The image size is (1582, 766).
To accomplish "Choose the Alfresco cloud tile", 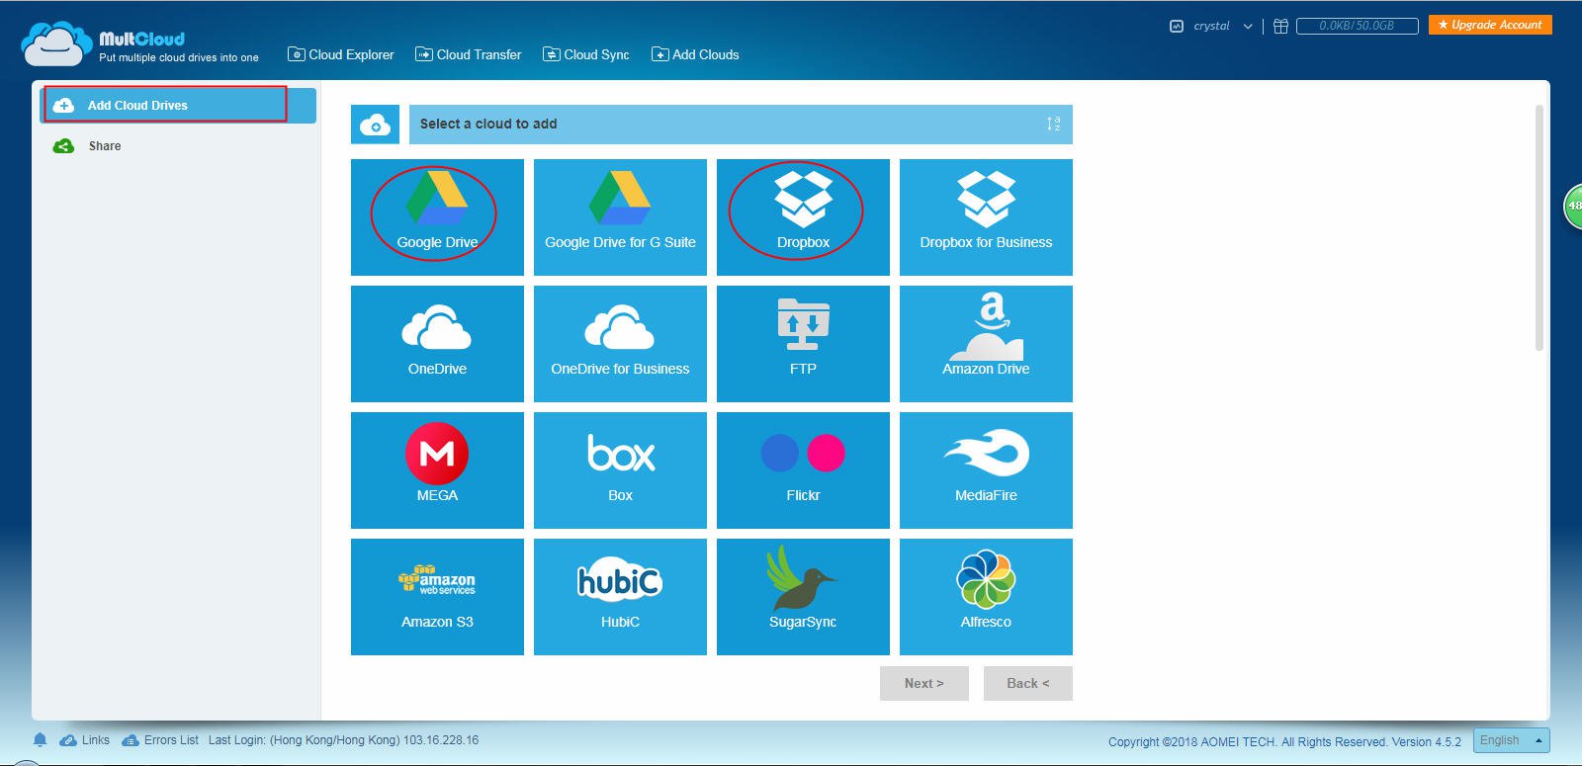I will click(x=986, y=596).
